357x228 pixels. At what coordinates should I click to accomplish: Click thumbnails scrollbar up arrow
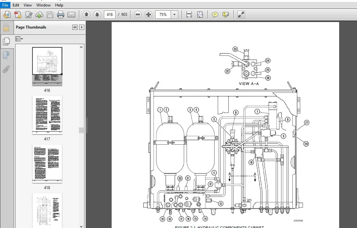coord(81,47)
